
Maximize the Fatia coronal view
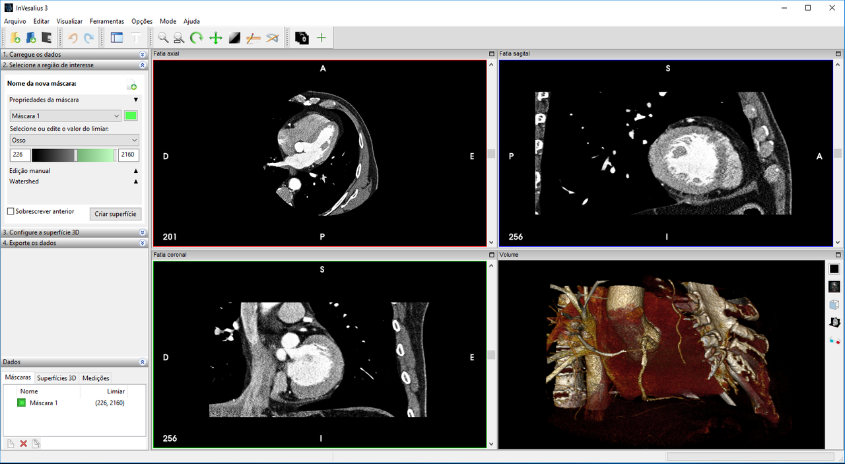click(x=491, y=255)
